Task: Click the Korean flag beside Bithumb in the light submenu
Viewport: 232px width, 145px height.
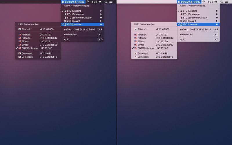Action: (135, 29)
